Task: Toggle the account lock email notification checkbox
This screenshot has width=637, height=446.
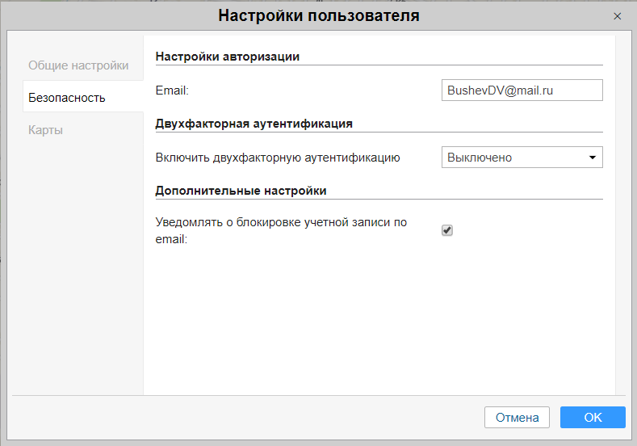Action: pos(447,230)
